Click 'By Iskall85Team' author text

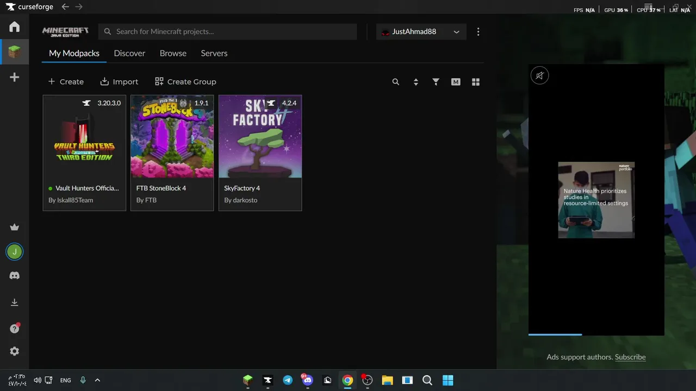(x=71, y=200)
